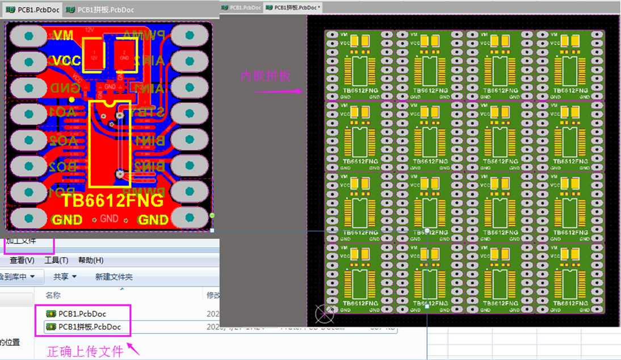Click the bottom-right GND pad on single PCB
621x360 pixels.
coord(190,217)
